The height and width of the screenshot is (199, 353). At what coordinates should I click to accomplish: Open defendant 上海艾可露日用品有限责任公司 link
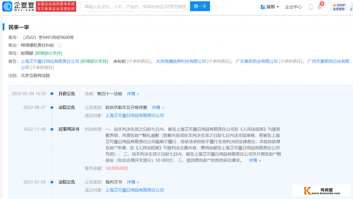pyautogui.click(x=50, y=61)
